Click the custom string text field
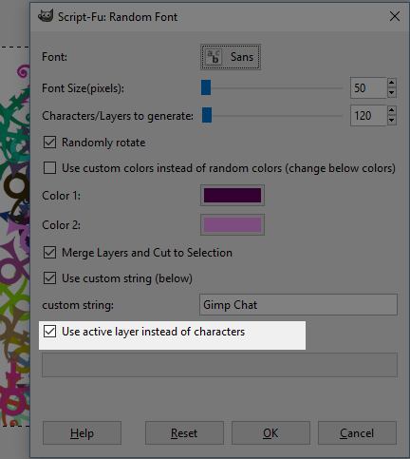 [298, 305]
